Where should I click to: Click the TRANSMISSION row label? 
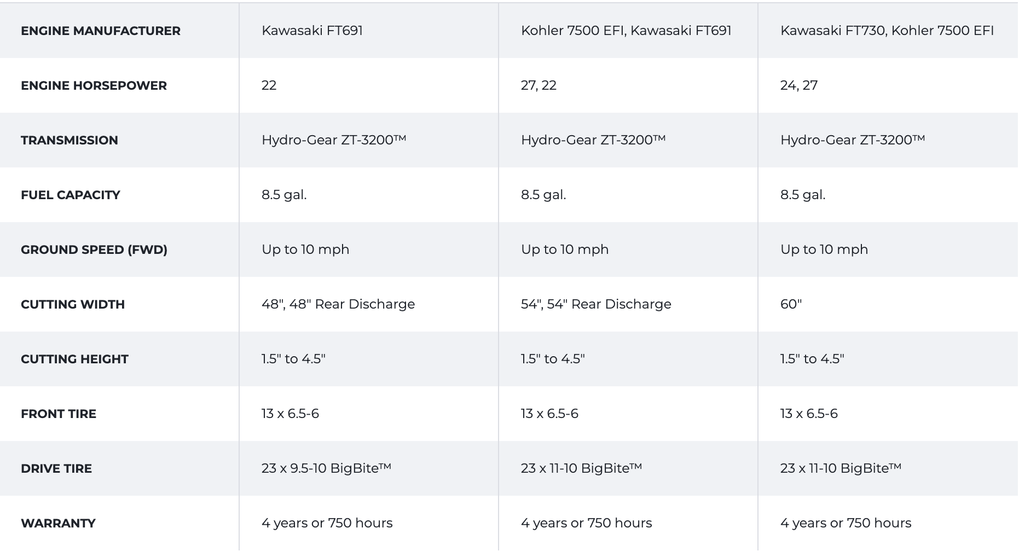coord(70,140)
